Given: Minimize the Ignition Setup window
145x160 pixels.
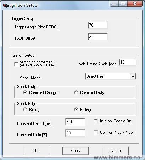Looking at the screenshot, I should click(x=114, y=4).
